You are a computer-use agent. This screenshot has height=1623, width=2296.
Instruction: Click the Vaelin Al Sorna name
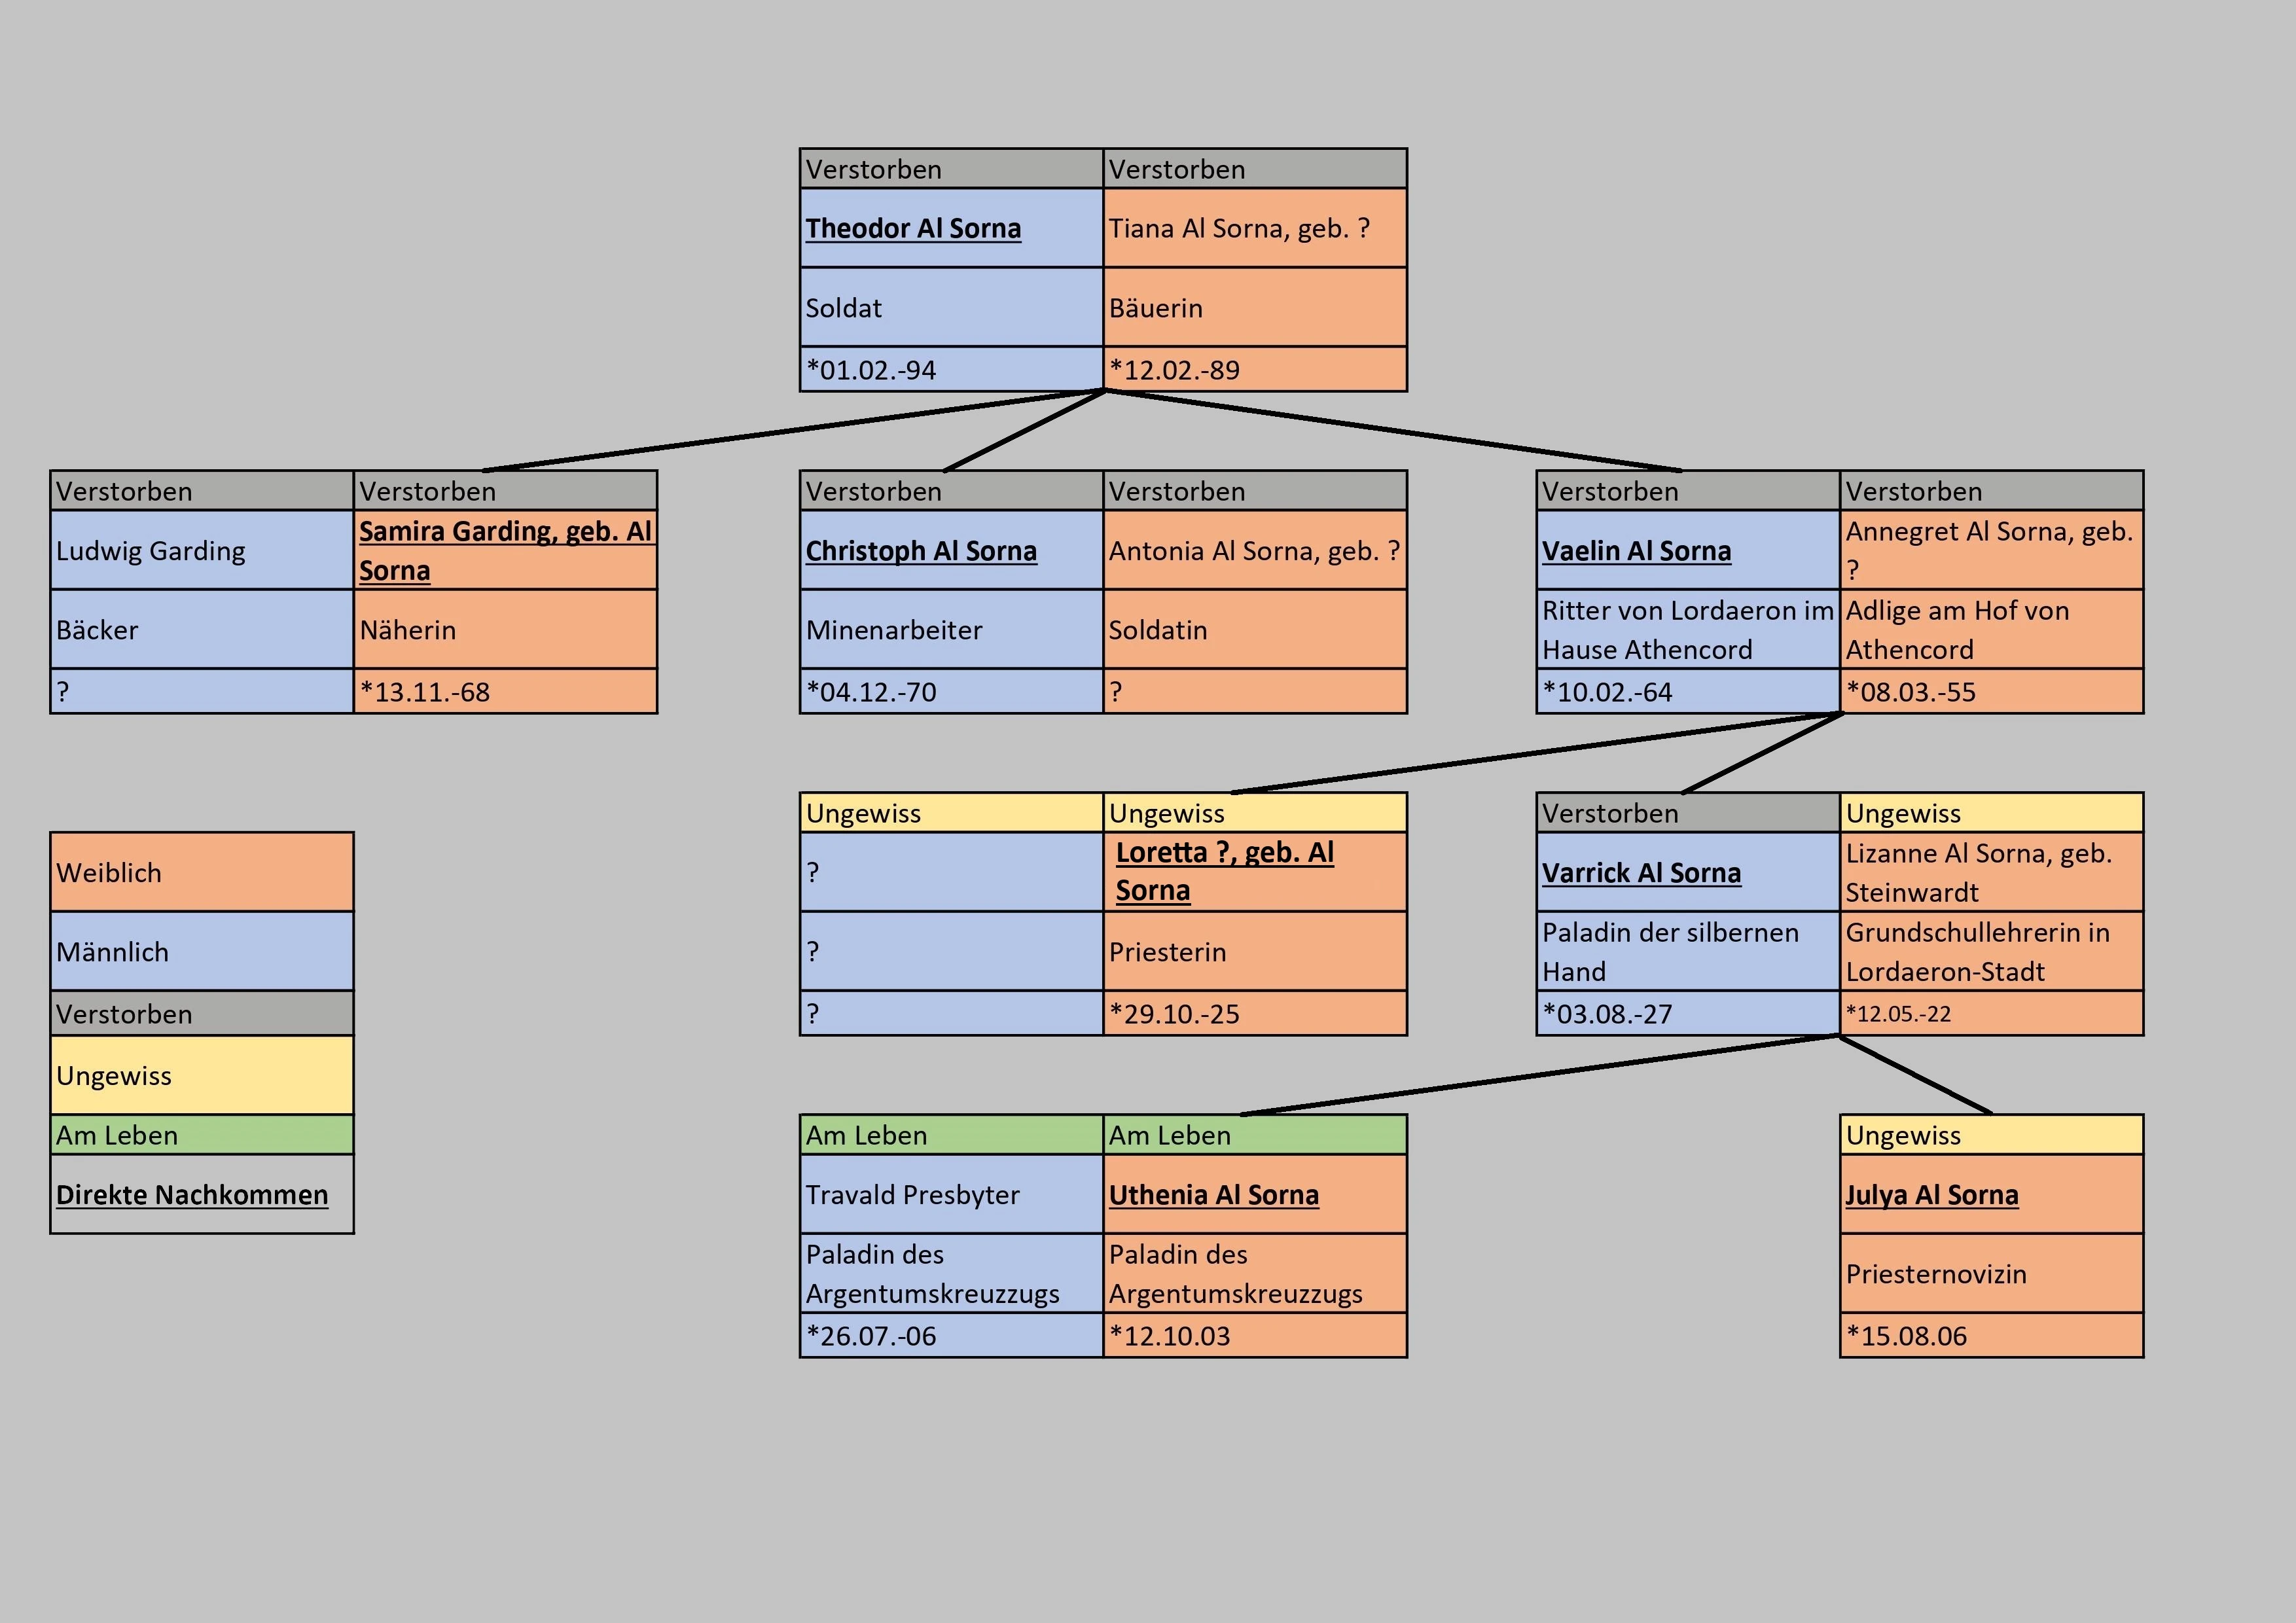[1636, 551]
